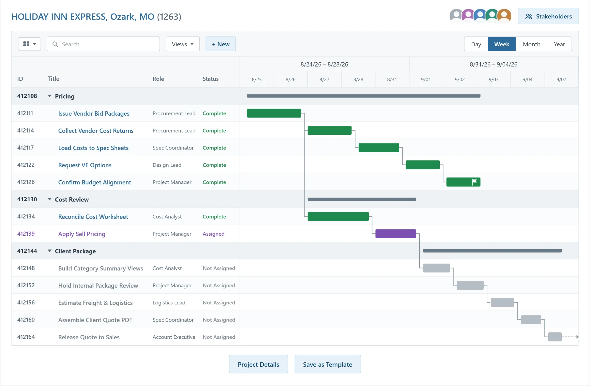This screenshot has width=590, height=386.
Task: Select the purple Apply Sell Pricing Gantt bar
Action: click(x=395, y=234)
